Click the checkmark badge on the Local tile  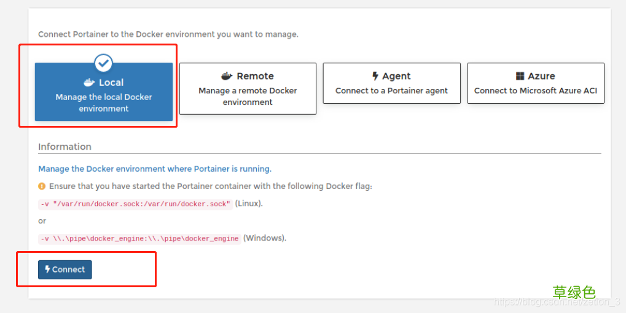pyautogui.click(x=103, y=62)
